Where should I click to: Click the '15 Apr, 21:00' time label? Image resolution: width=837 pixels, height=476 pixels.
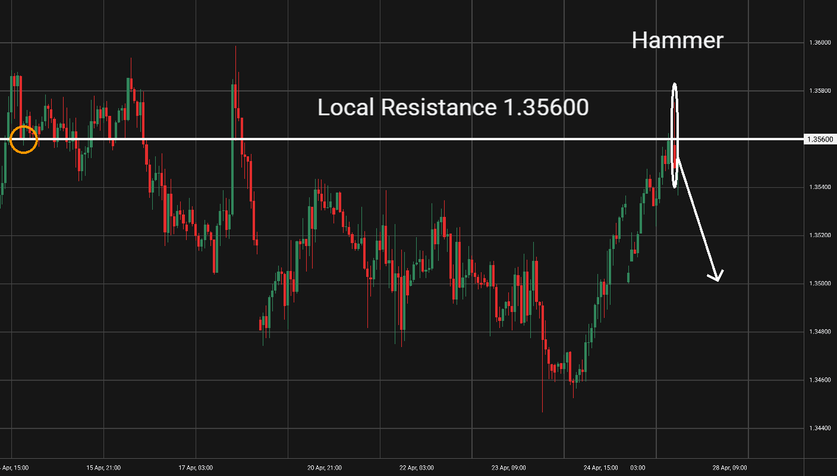[104, 468]
